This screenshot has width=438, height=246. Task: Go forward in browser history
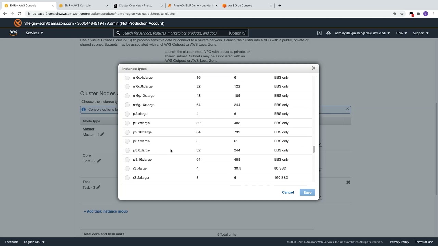(12, 14)
